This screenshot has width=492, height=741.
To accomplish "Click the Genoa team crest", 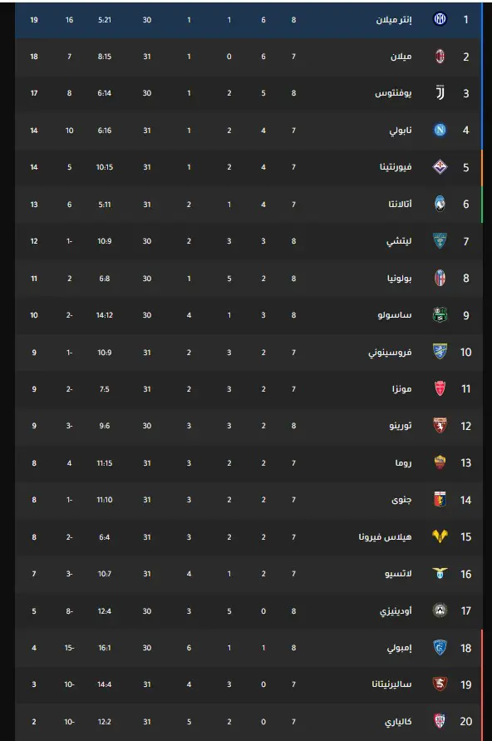I will (x=440, y=500).
